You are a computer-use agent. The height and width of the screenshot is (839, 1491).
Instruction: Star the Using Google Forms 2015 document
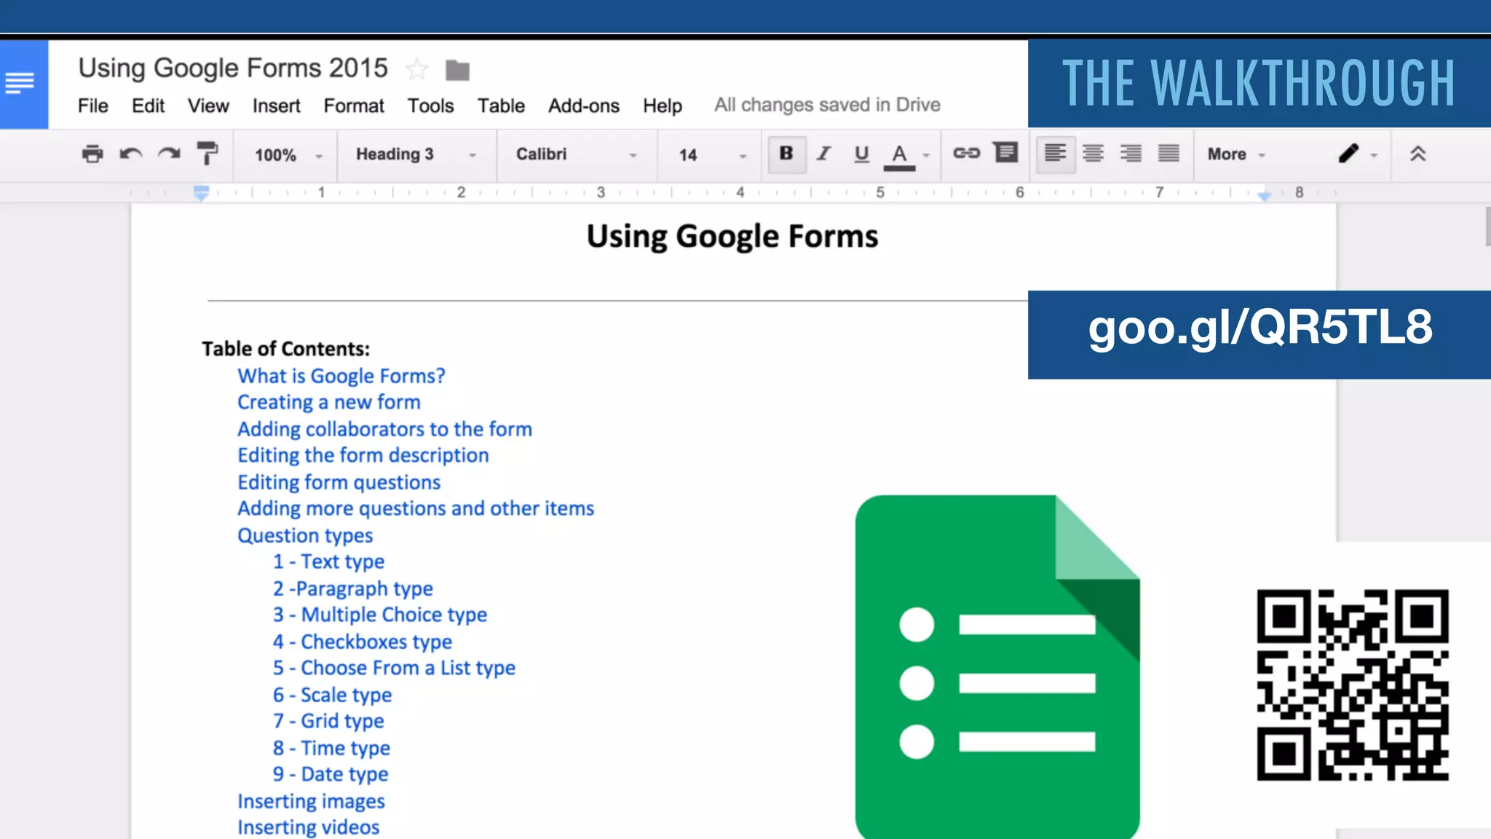(417, 70)
